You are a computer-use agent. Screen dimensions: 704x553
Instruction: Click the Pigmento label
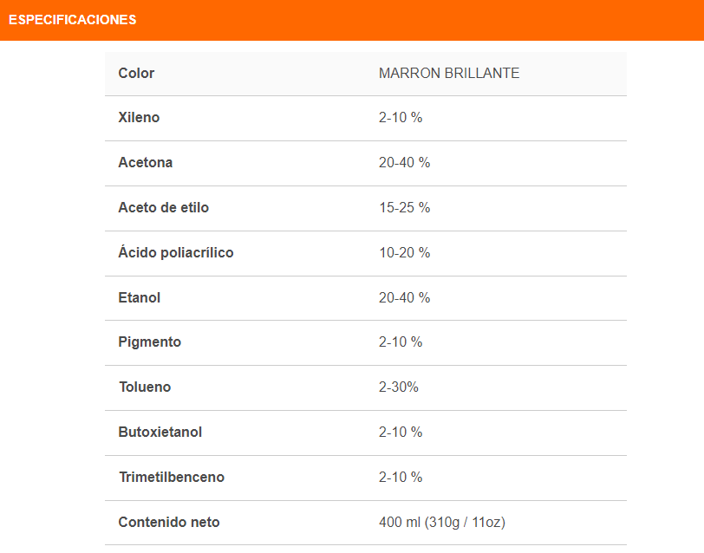pyautogui.click(x=150, y=342)
